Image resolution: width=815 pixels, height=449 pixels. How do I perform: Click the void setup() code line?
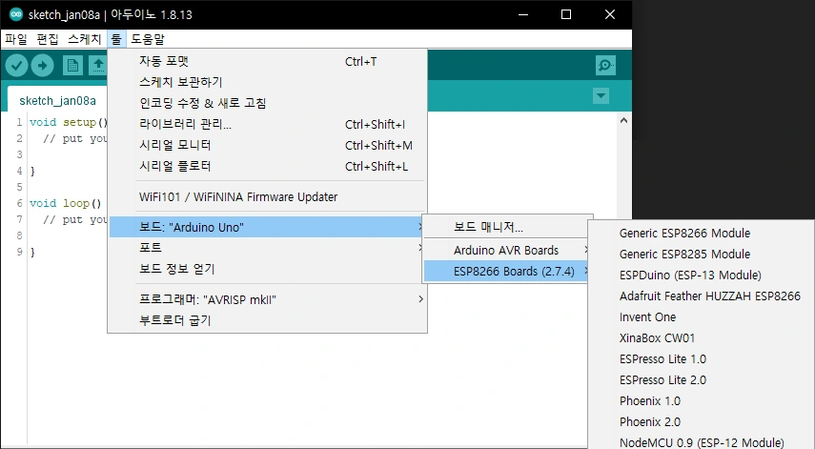[68, 122]
